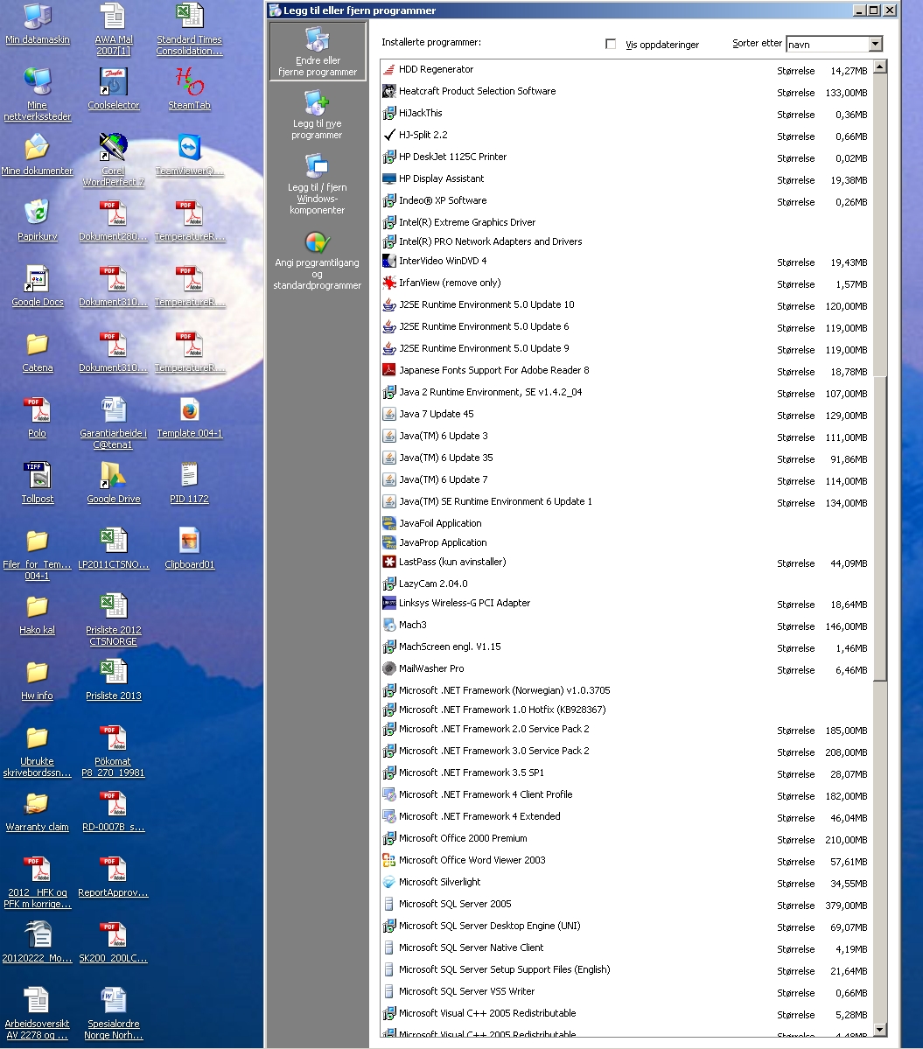Select JavaFoil Application entry

626,523
